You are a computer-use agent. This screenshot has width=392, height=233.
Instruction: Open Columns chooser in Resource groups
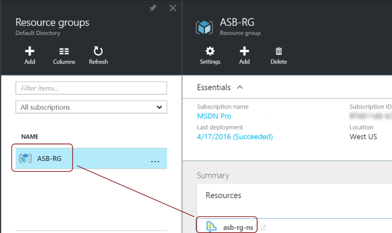click(64, 55)
